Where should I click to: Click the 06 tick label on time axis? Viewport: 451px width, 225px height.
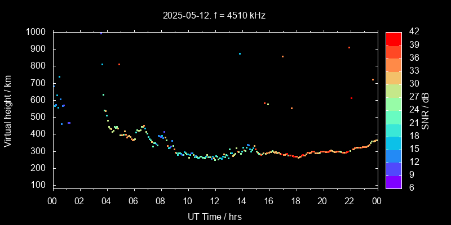click(134, 201)
